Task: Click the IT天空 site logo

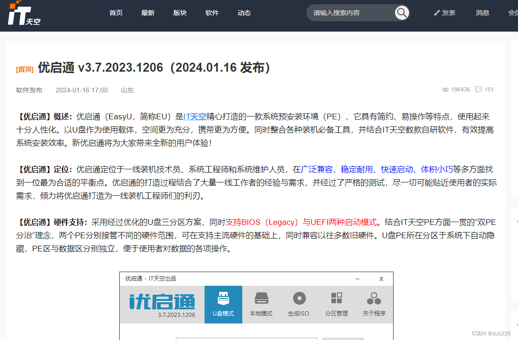Action: [24, 14]
